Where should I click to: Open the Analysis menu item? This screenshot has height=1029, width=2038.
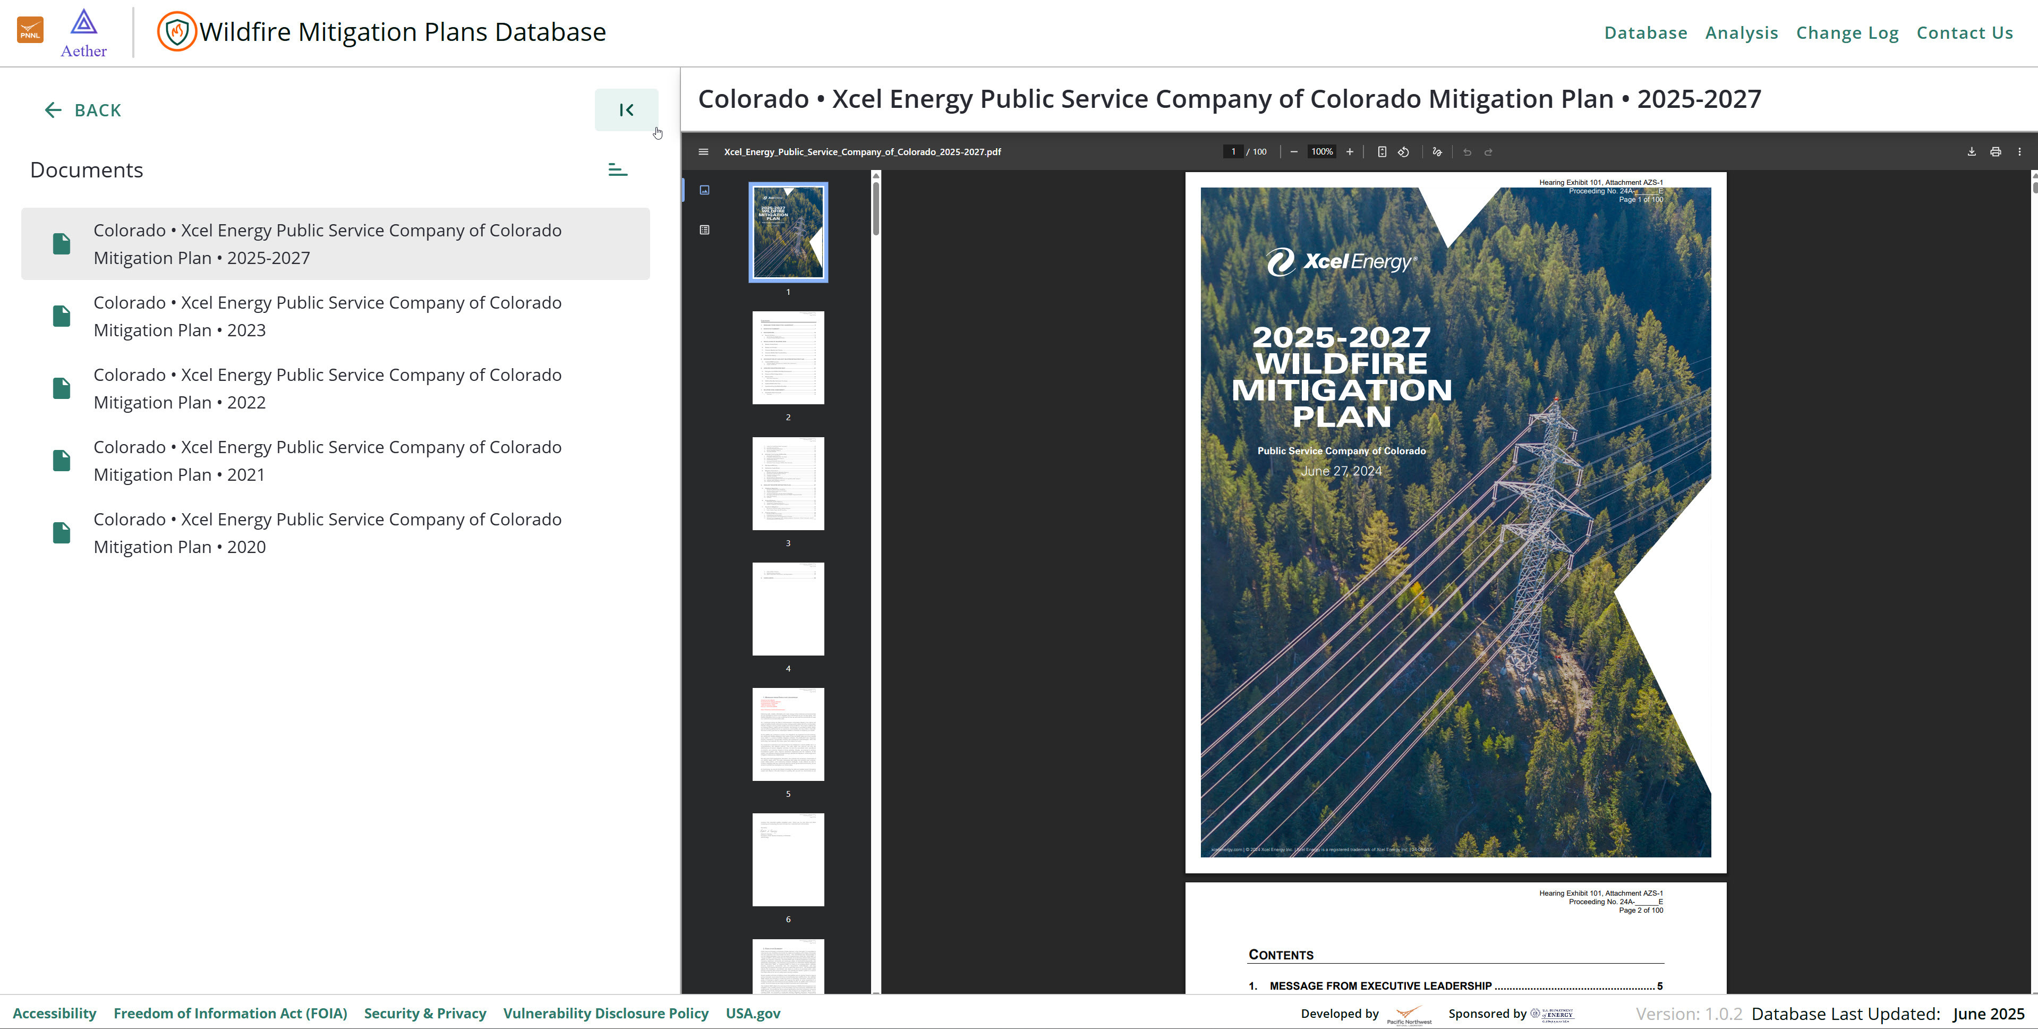(x=1741, y=32)
